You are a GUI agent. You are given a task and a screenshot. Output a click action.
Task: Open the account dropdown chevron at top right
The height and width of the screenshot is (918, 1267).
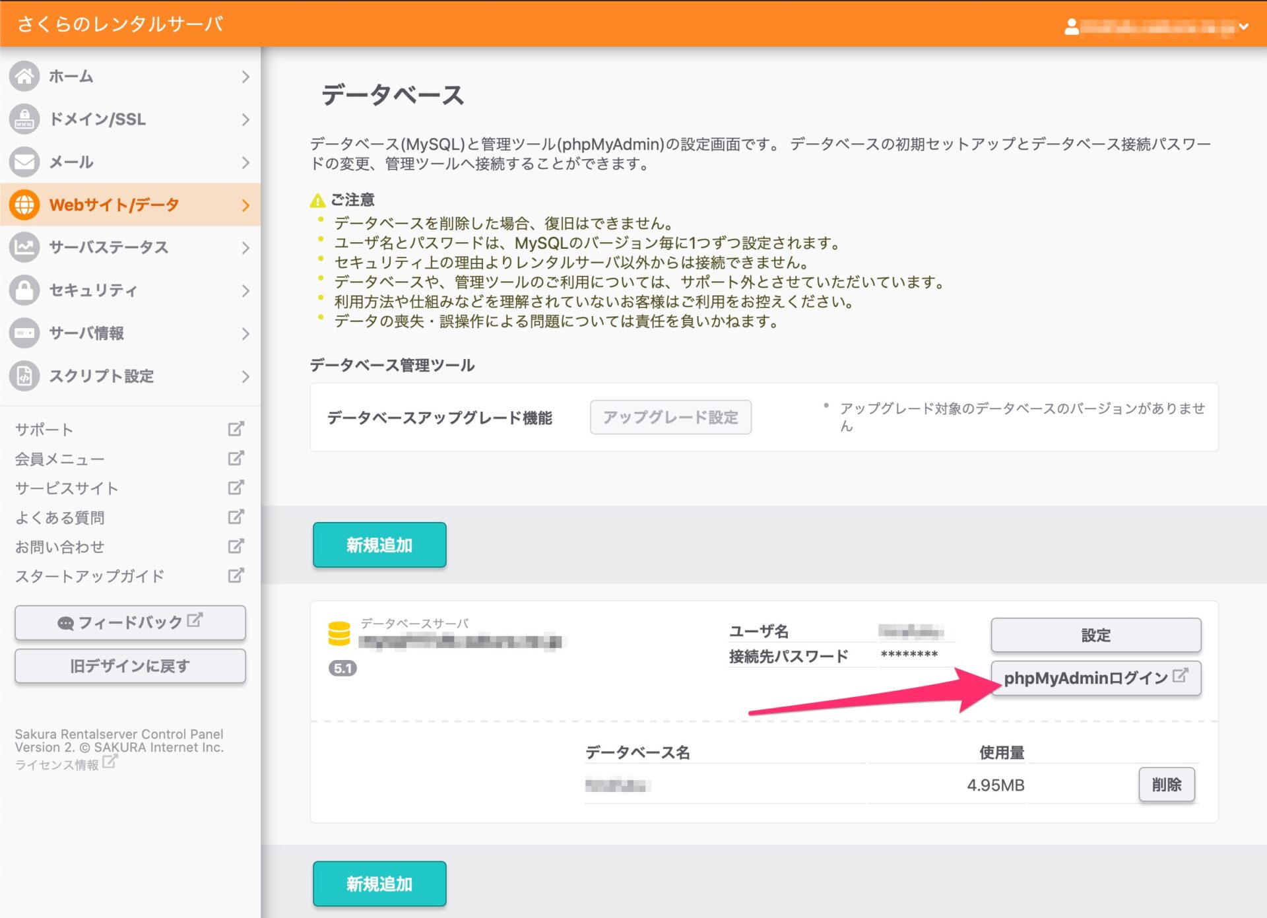(1244, 27)
